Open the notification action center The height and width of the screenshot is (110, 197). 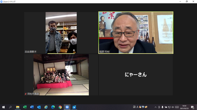tap(192, 107)
